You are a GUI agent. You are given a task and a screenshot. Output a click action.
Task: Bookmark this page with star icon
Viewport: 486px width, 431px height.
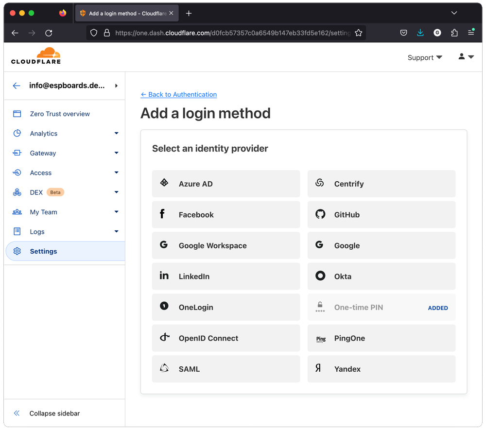[x=359, y=33]
